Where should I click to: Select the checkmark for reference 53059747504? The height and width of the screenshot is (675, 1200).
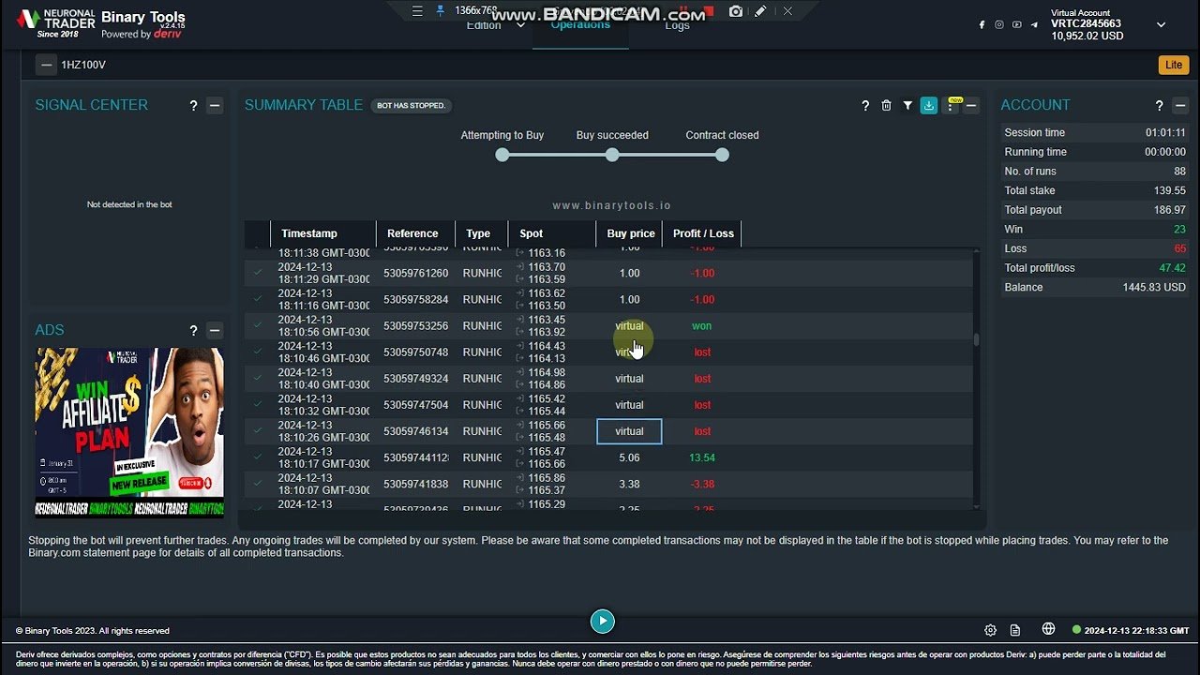(x=258, y=405)
